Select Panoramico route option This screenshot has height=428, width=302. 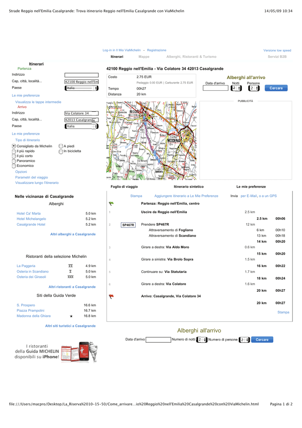pos(14,161)
